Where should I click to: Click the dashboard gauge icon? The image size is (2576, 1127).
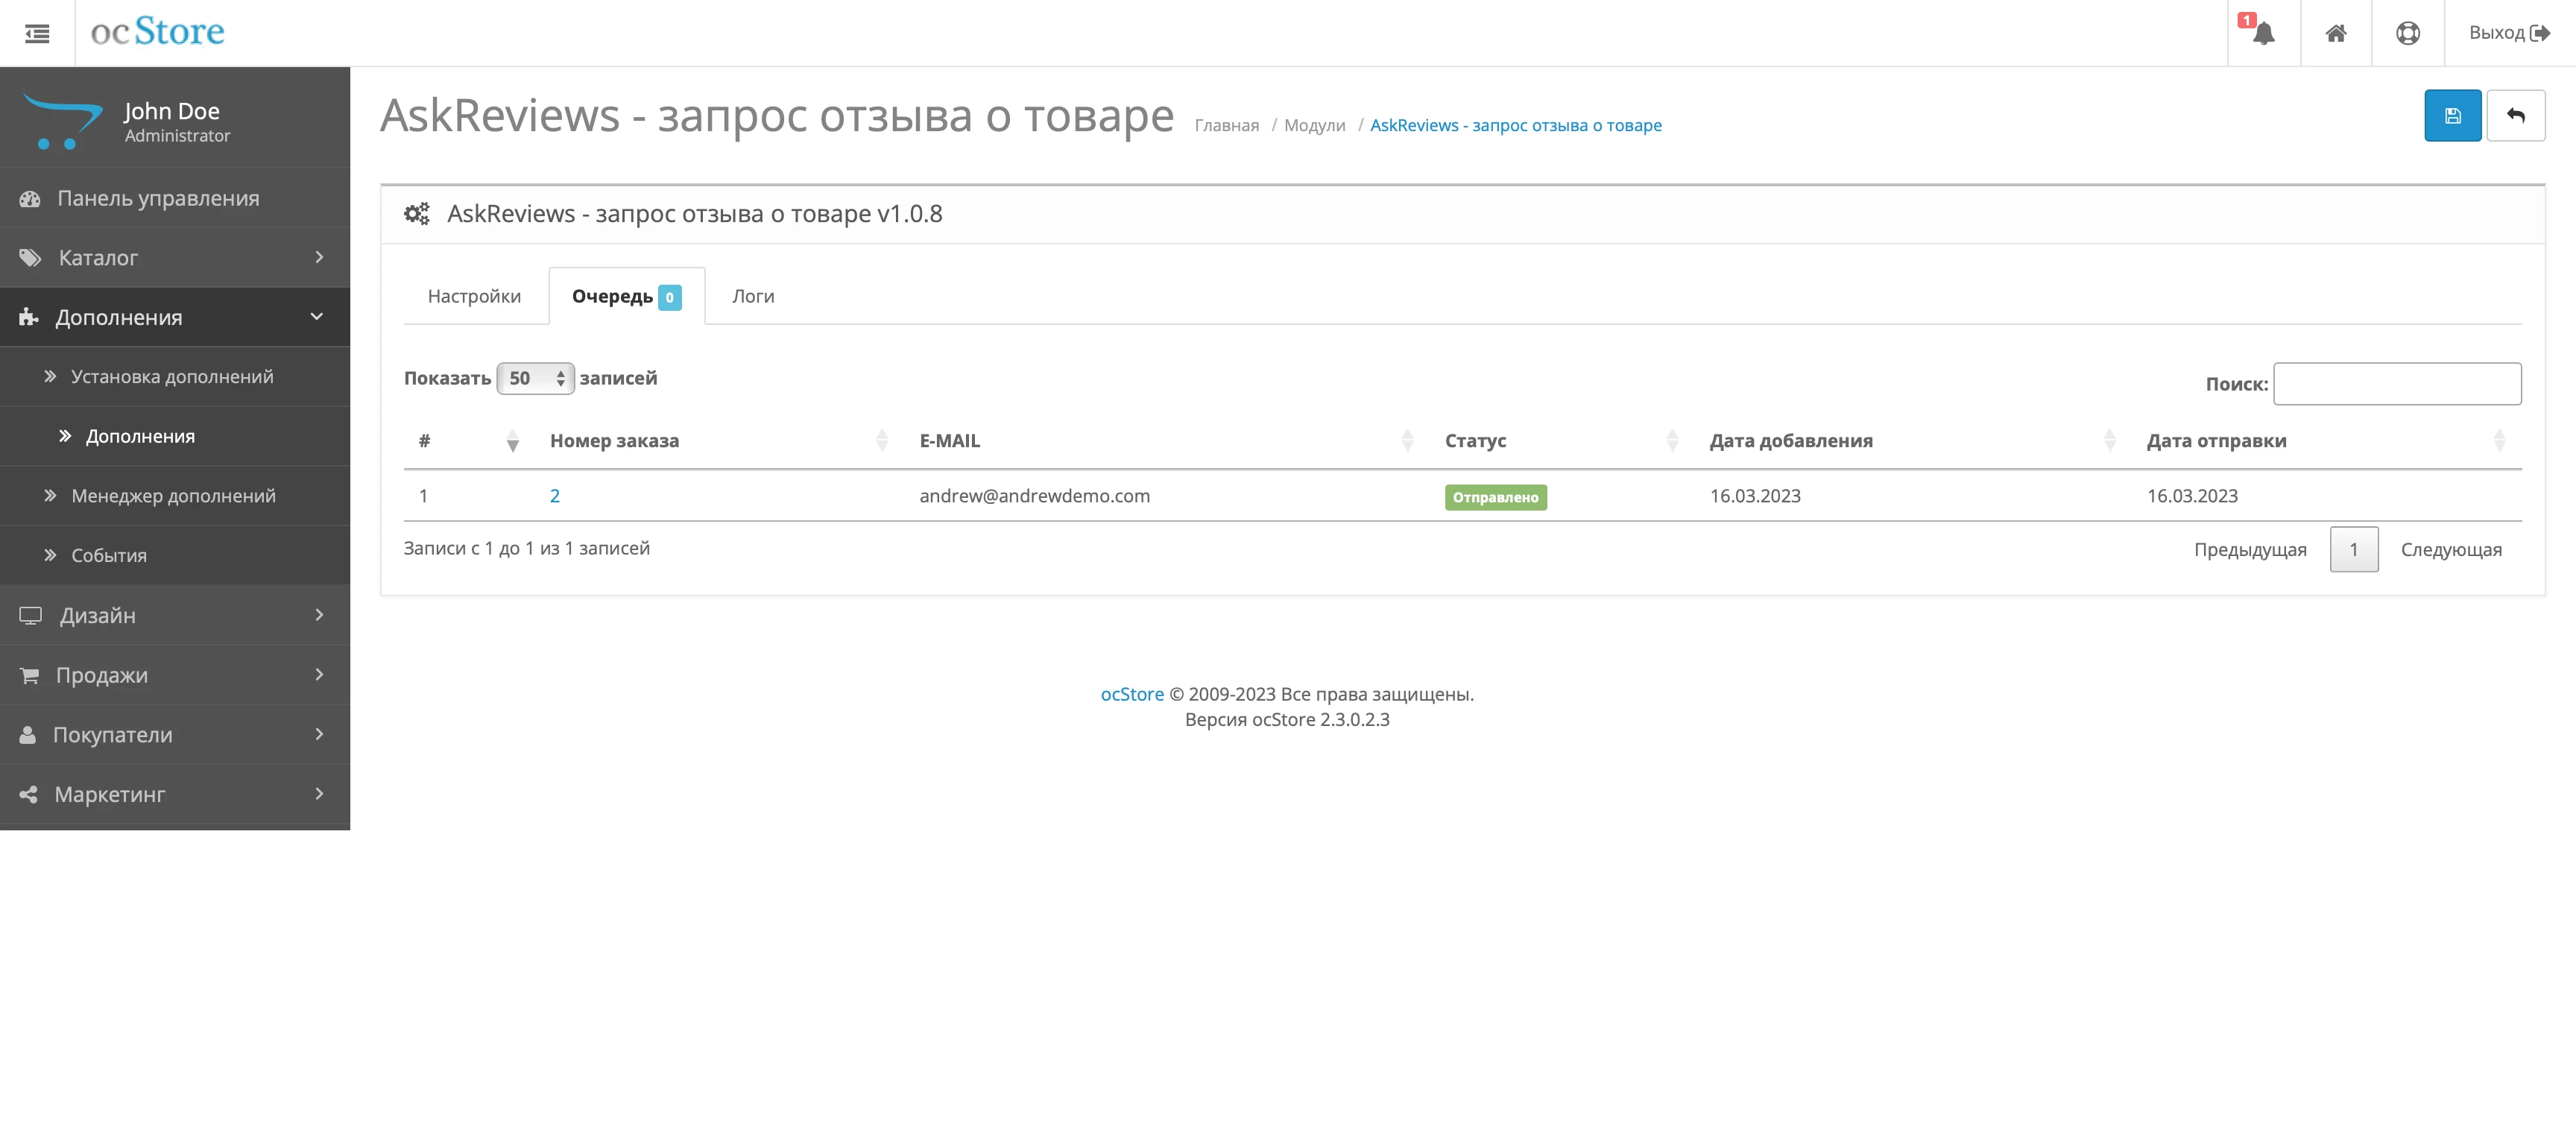(30, 198)
